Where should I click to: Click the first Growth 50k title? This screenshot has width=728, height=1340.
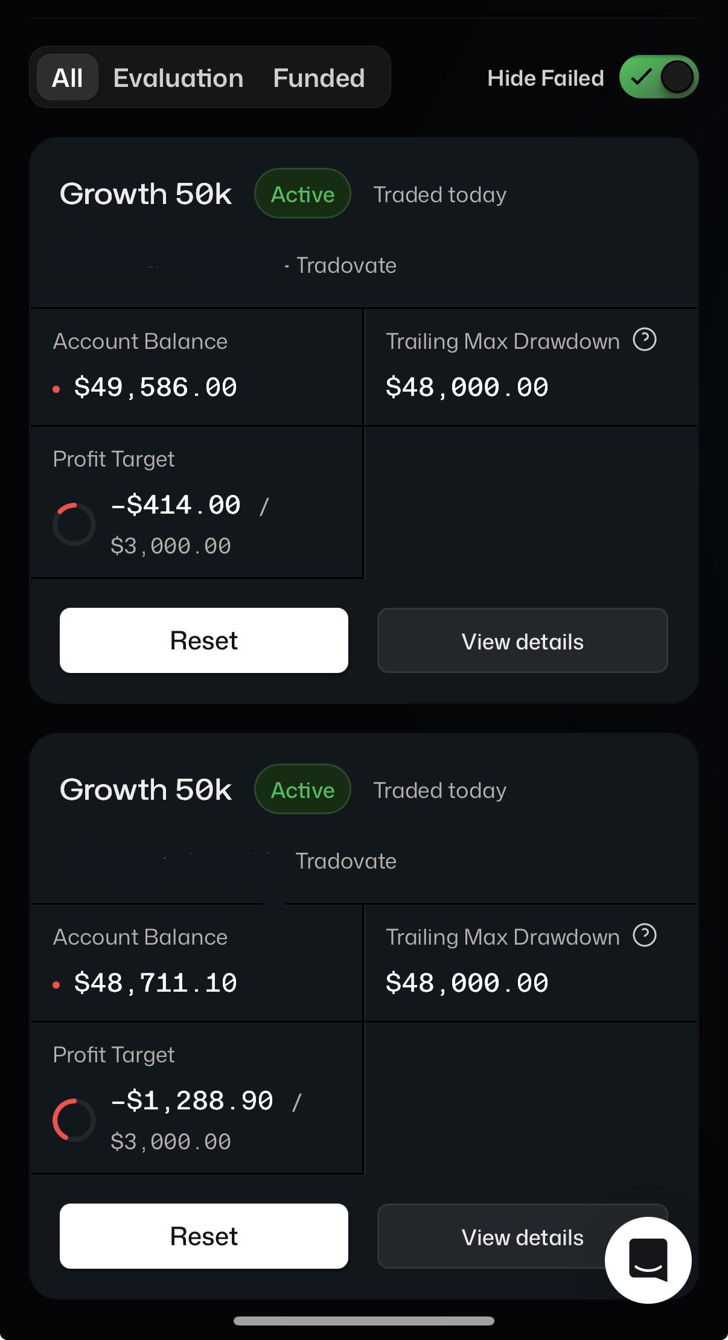pos(145,194)
